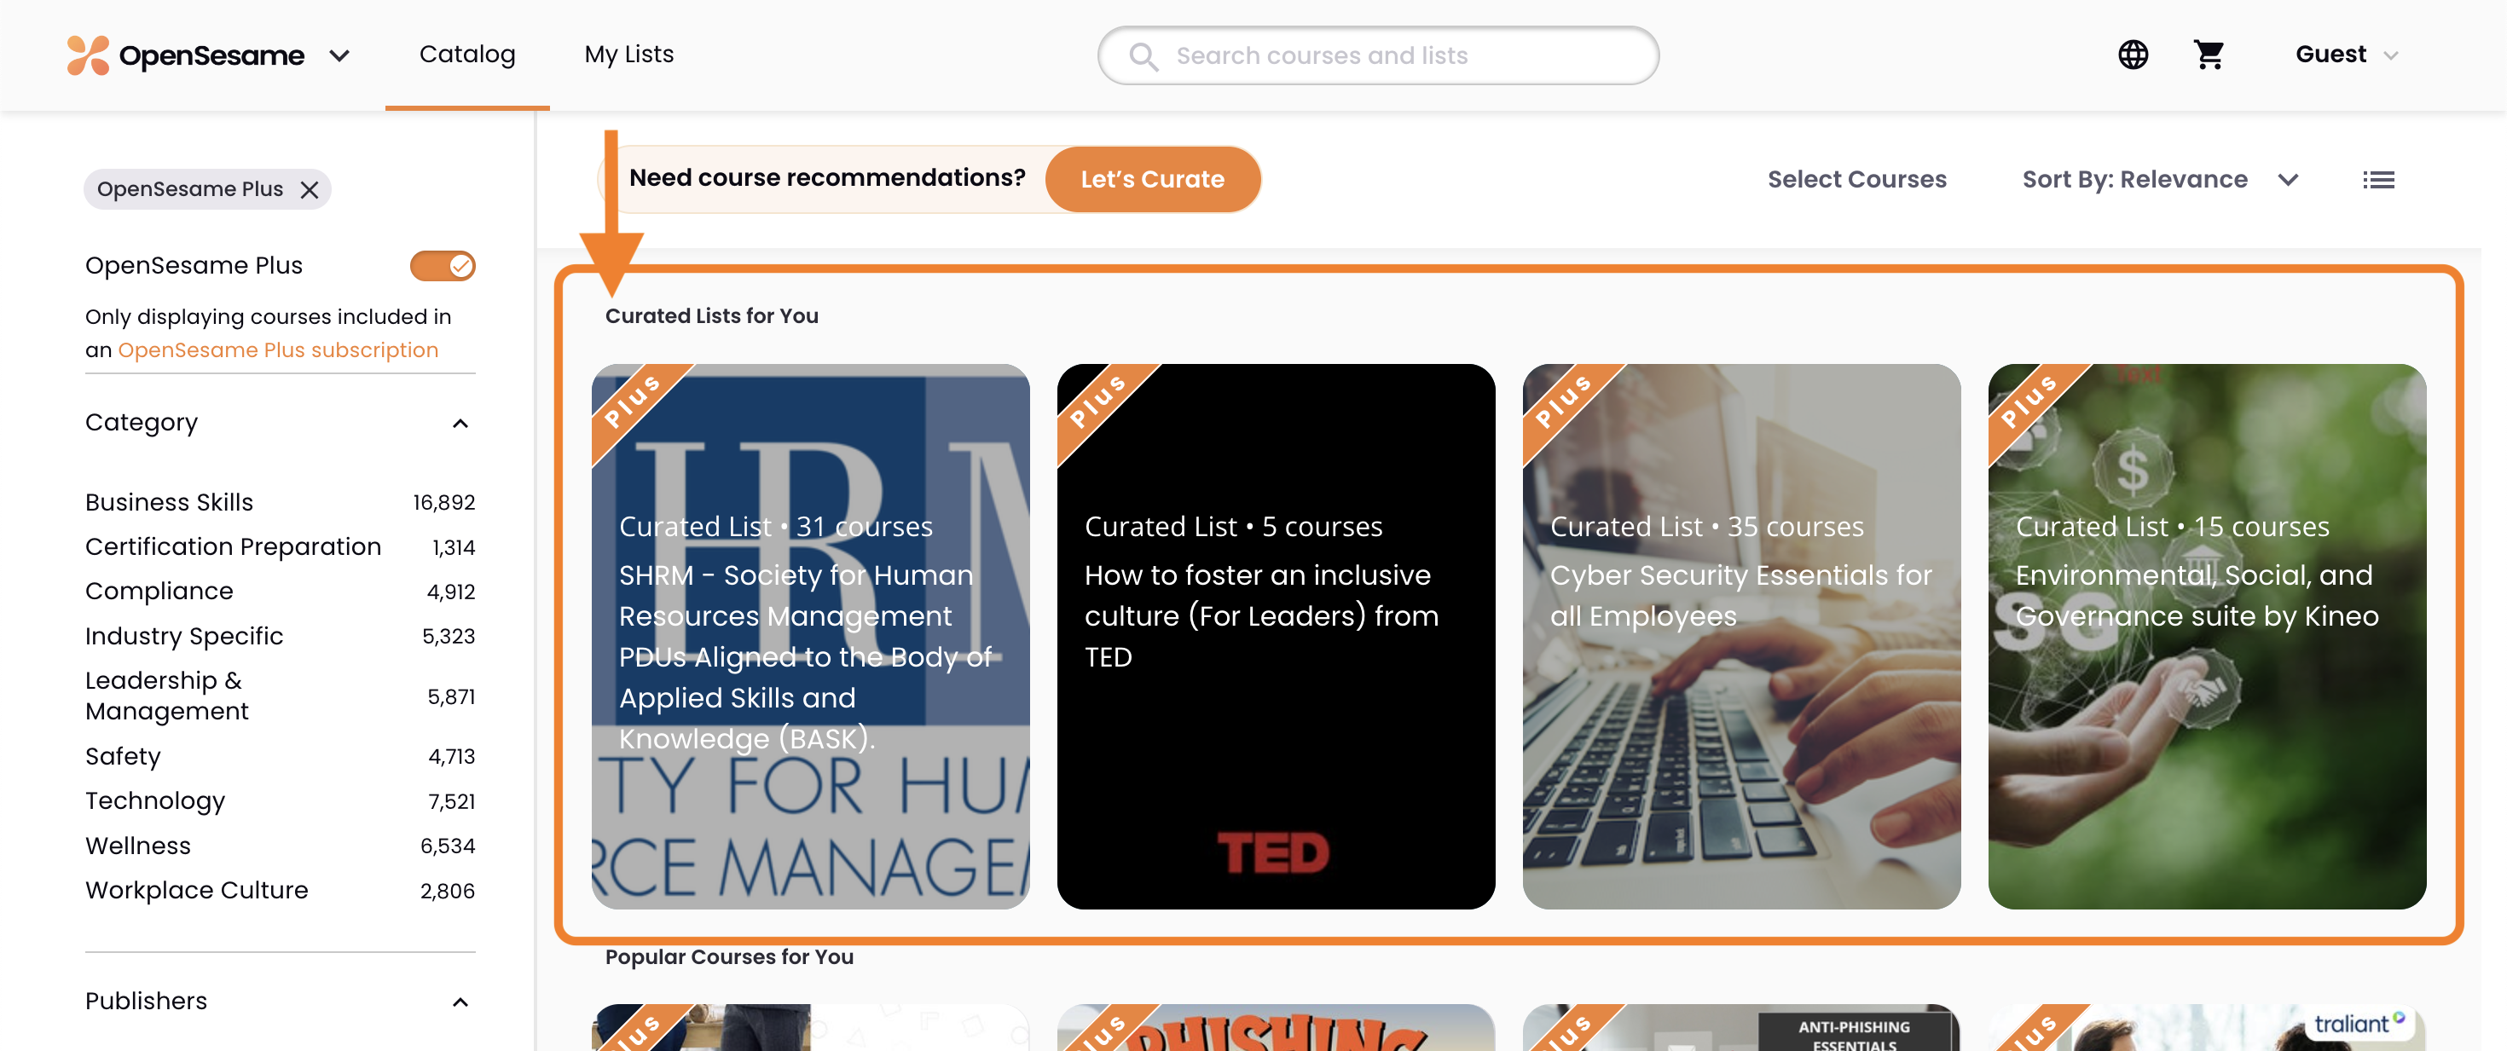Switch to list view icon
The width and height of the screenshot is (2507, 1051).
(2377, 179)
